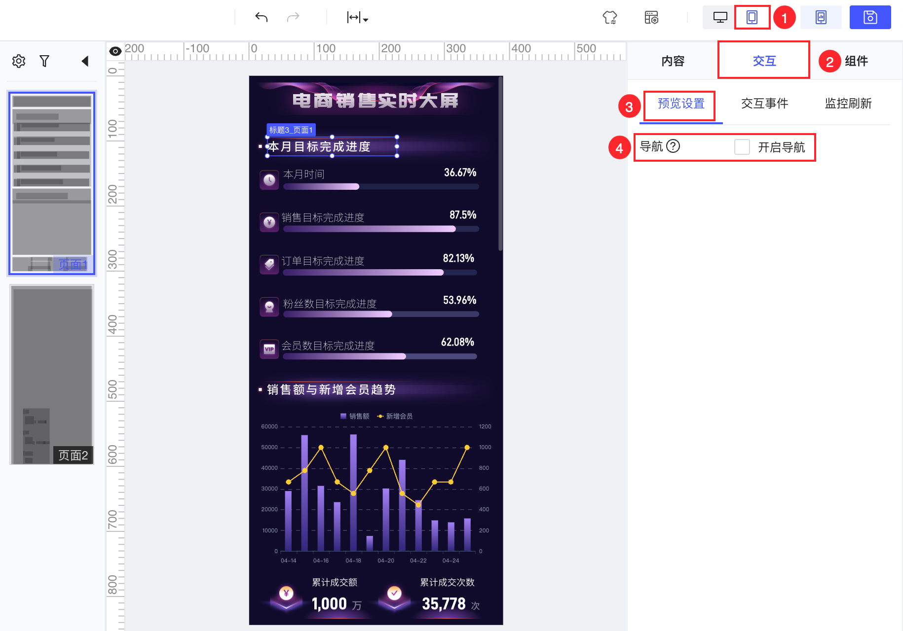The image size is (903, 631).
Task: Click the data configuration icon beside the shirt icon
Action: click(x=651, y=17)
